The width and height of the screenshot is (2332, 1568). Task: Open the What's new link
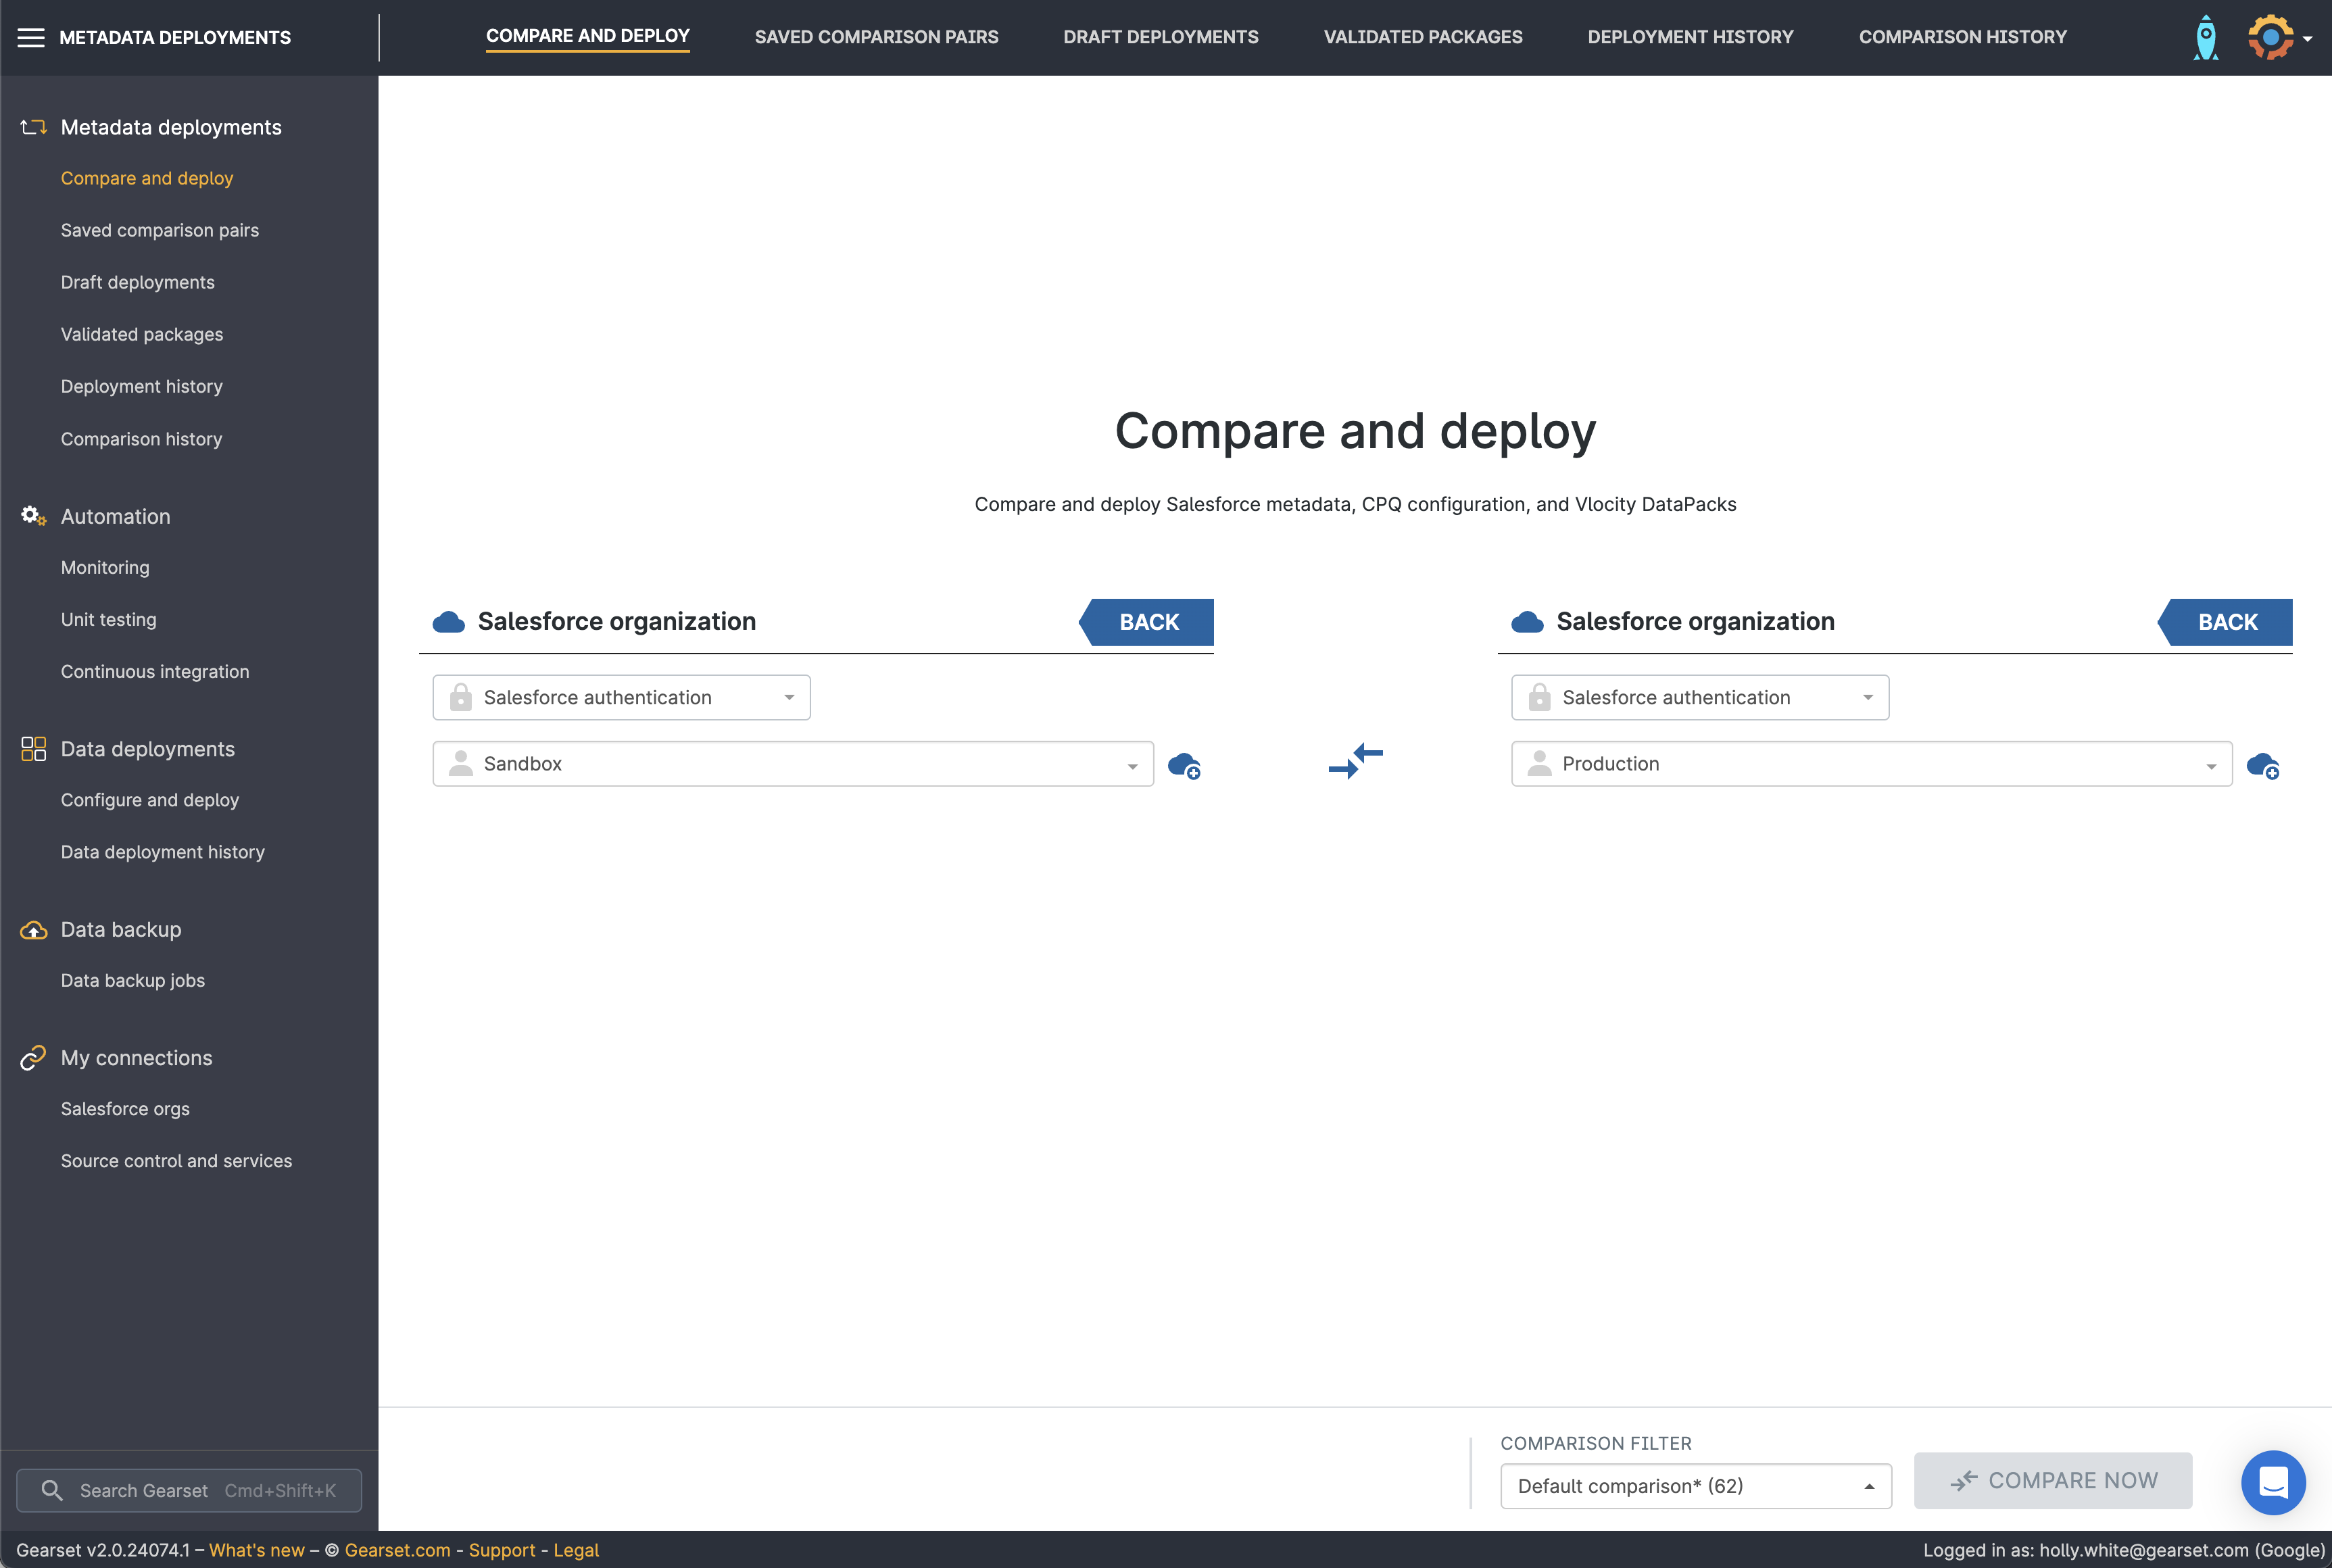coord(256,1550)
